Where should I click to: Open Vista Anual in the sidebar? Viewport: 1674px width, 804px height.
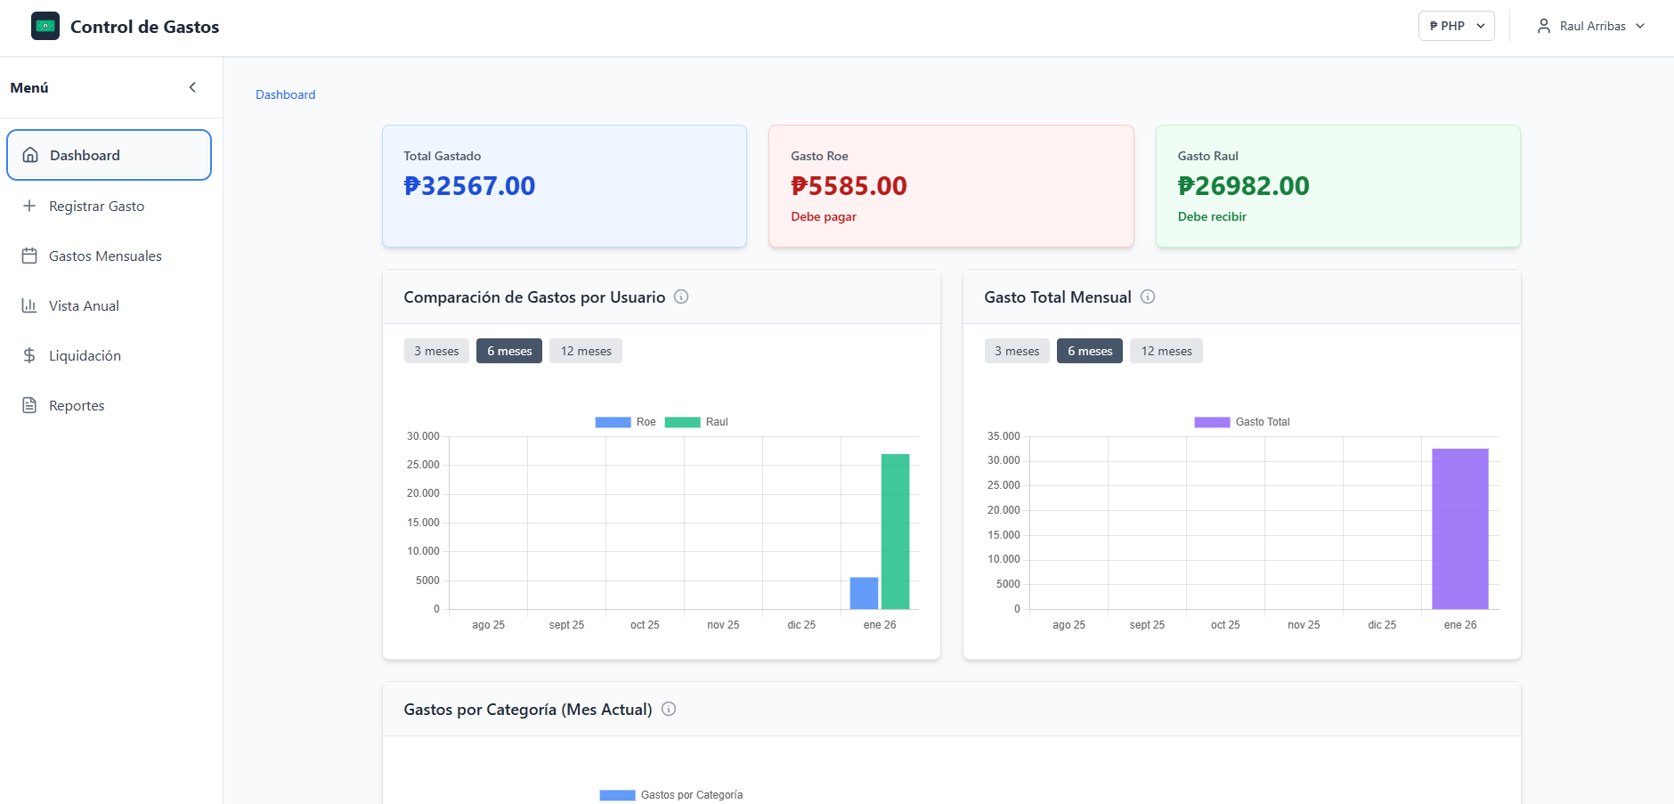click(109, 305)
